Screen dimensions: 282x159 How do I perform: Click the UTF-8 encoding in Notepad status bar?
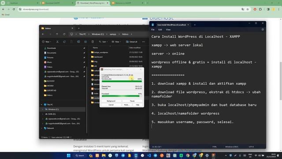tap(251, 147)
